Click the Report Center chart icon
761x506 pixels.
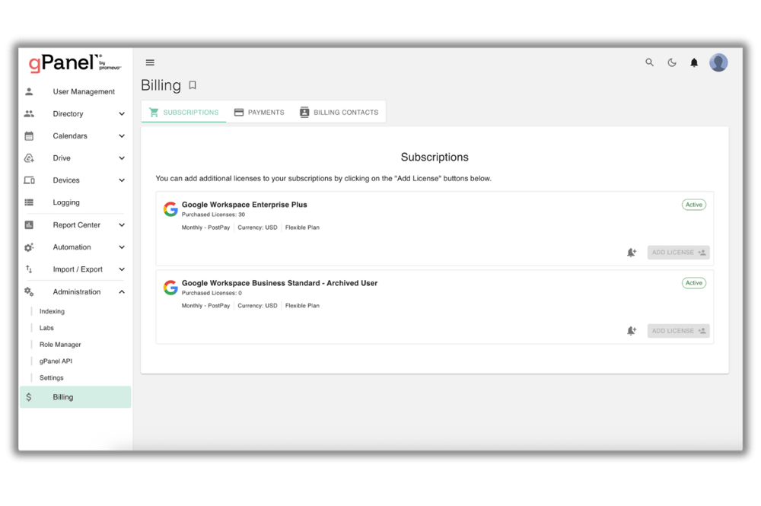29,225
